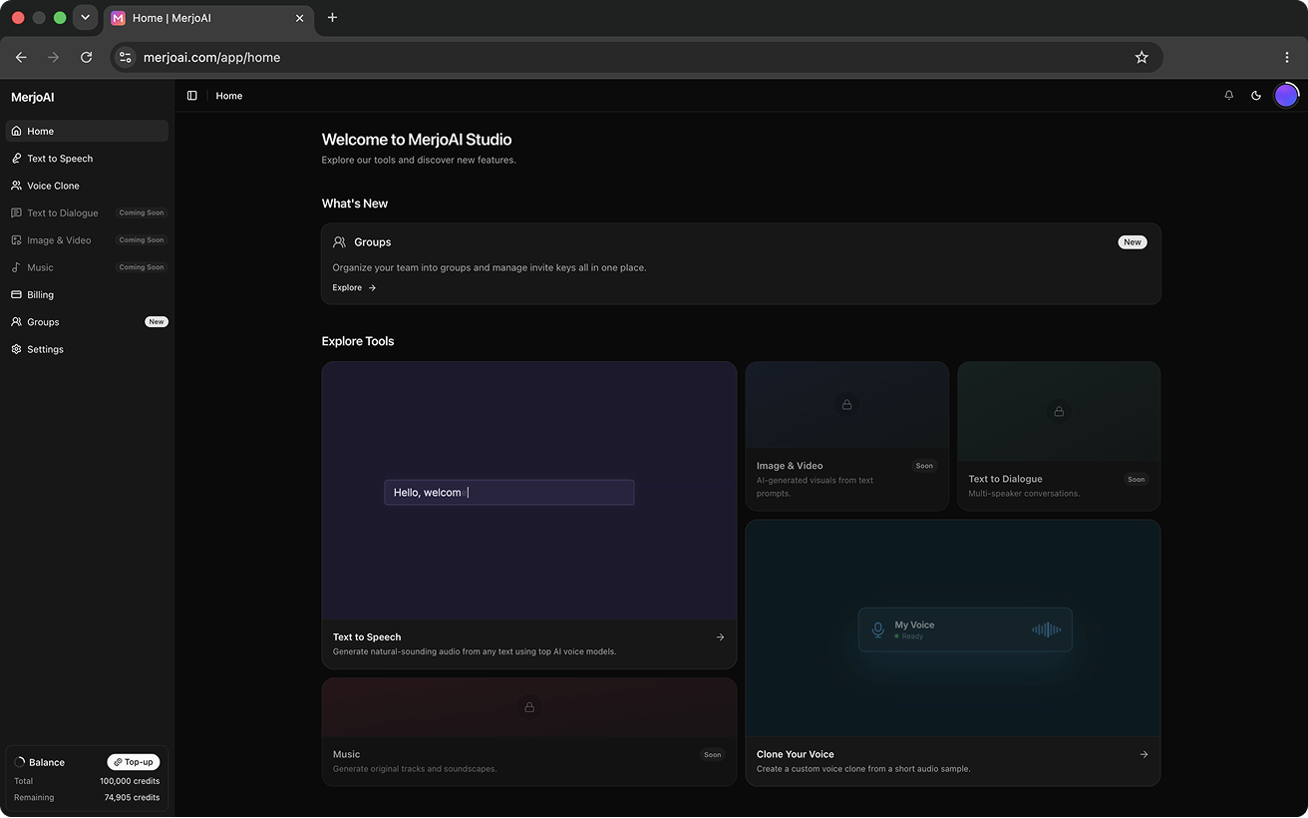Open the notifications bell
The width and height of the screenshot is (1308, 818).
click(1229, 96)
